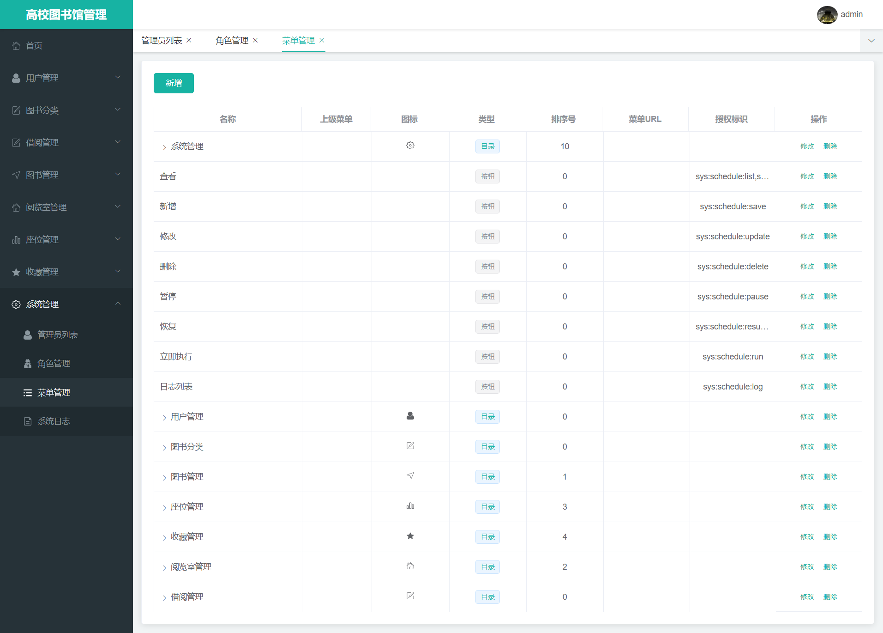Click the gear icon beside 系统管理 in sidebar
The height and width of the screenshot is (633, 883).
[x=16, y=304]
